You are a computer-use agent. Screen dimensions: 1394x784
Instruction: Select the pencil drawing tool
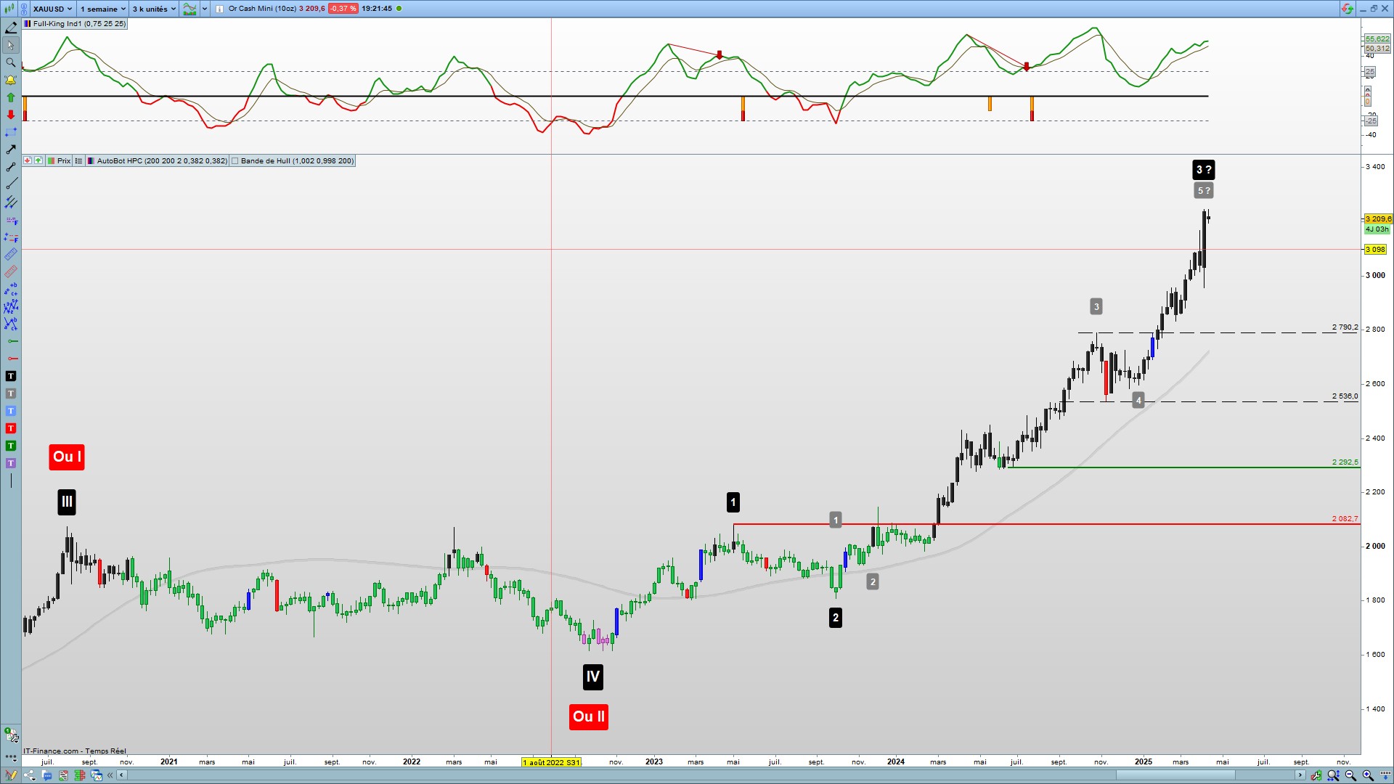click(11, 28)
